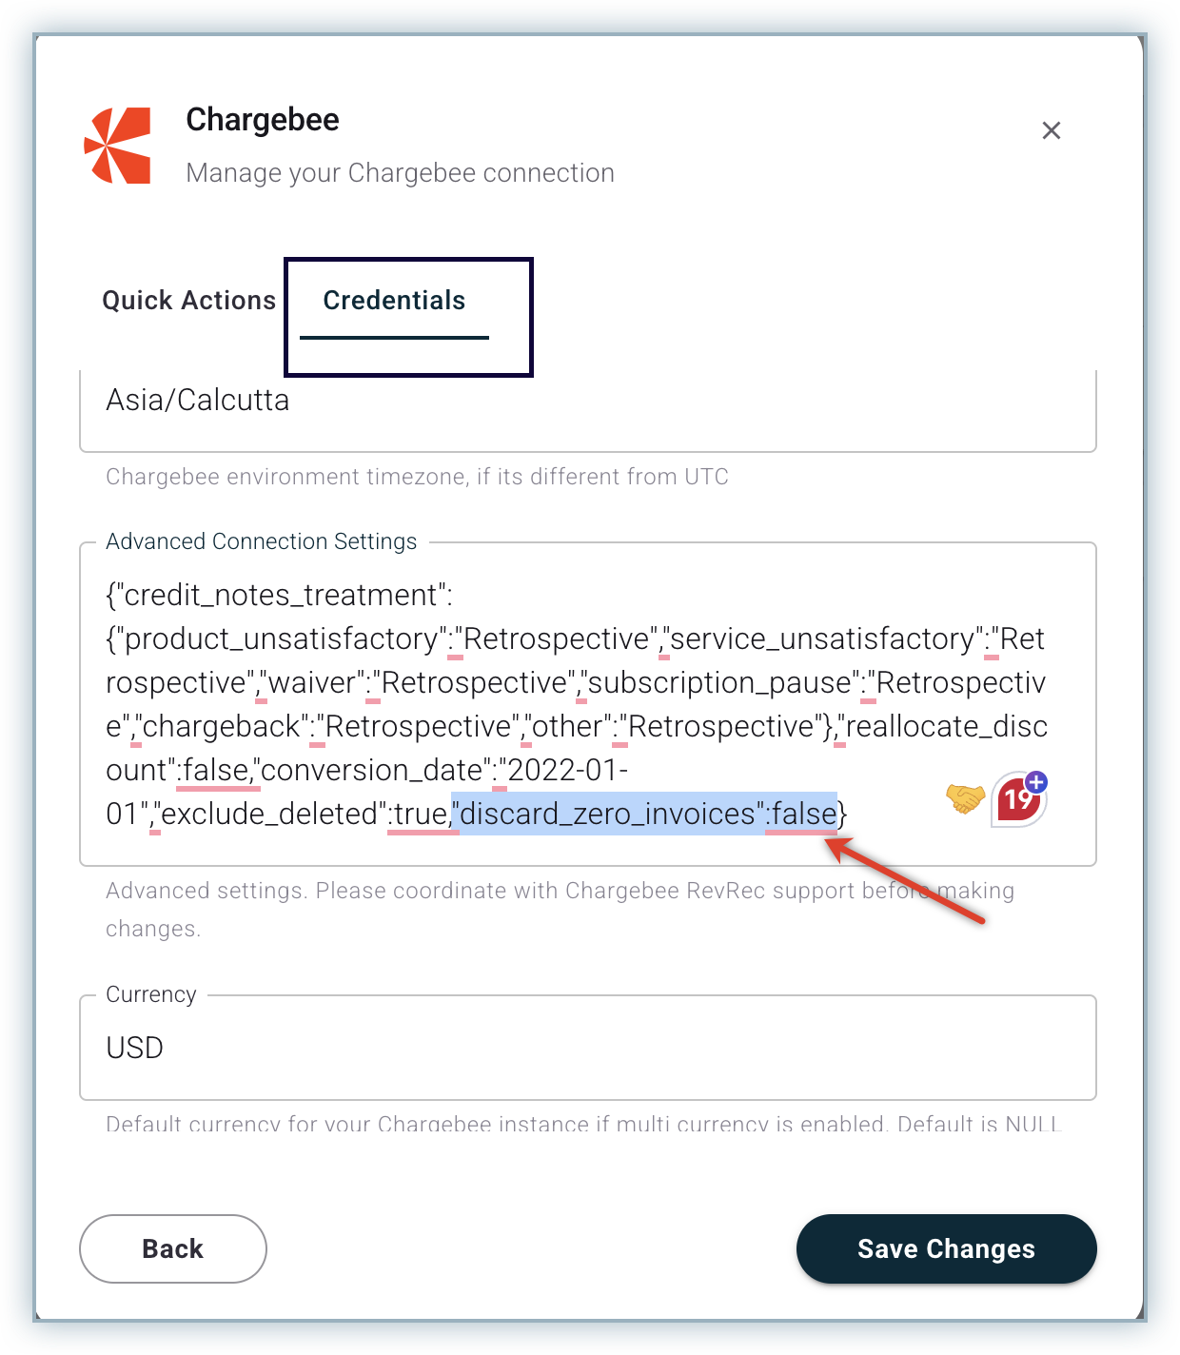Switch to the Quick Actions tab
Viewport: 1180px width, 1355px height.
[189, 301]
